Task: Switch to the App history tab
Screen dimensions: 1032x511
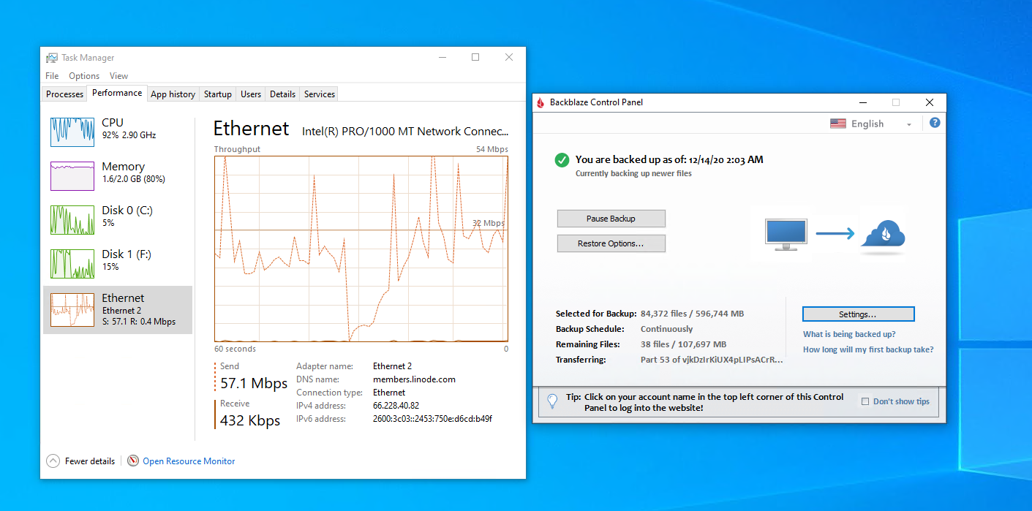Action: (x=173, y=94)
